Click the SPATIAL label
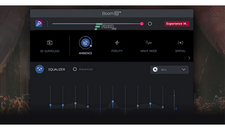 [x=180, y=51]
